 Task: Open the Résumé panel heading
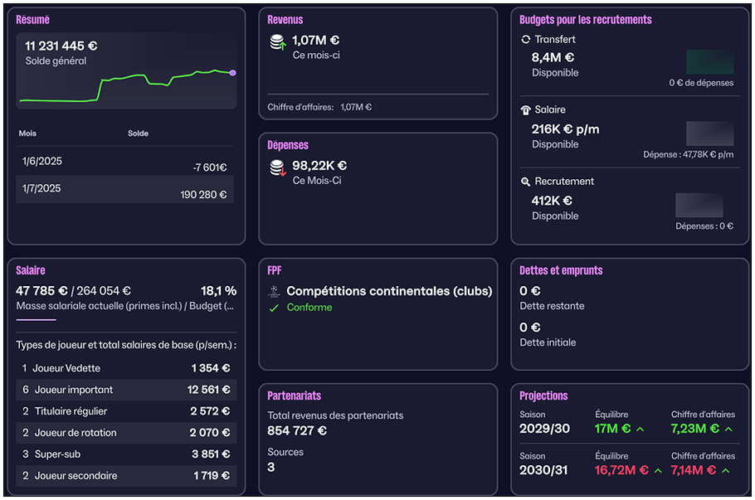coord(32,19)
